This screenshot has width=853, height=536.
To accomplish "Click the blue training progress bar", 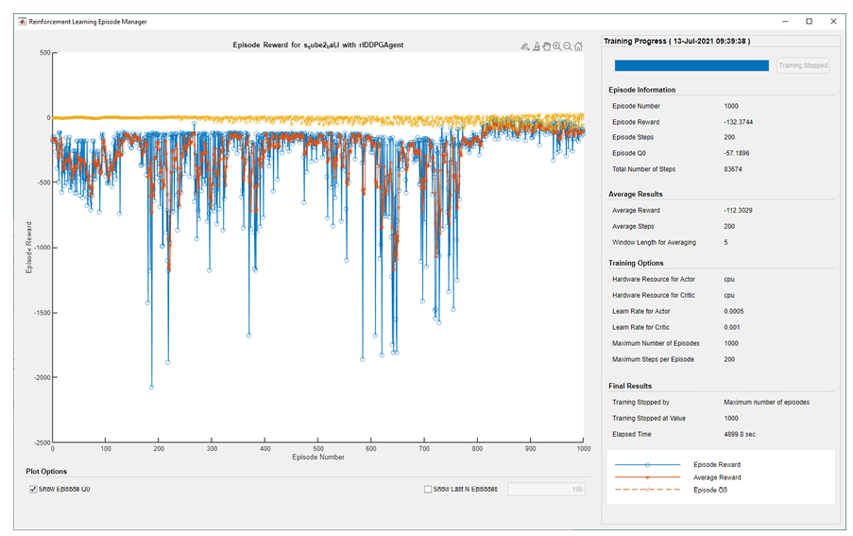I will 691,65.
